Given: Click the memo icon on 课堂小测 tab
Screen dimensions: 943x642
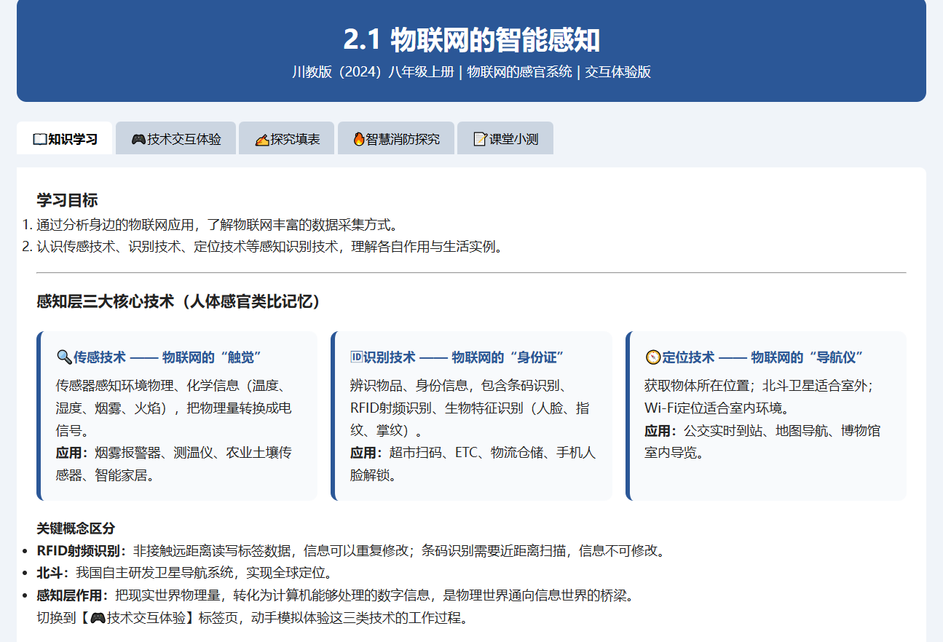Looking at the screenshot, I should [481, 139].
